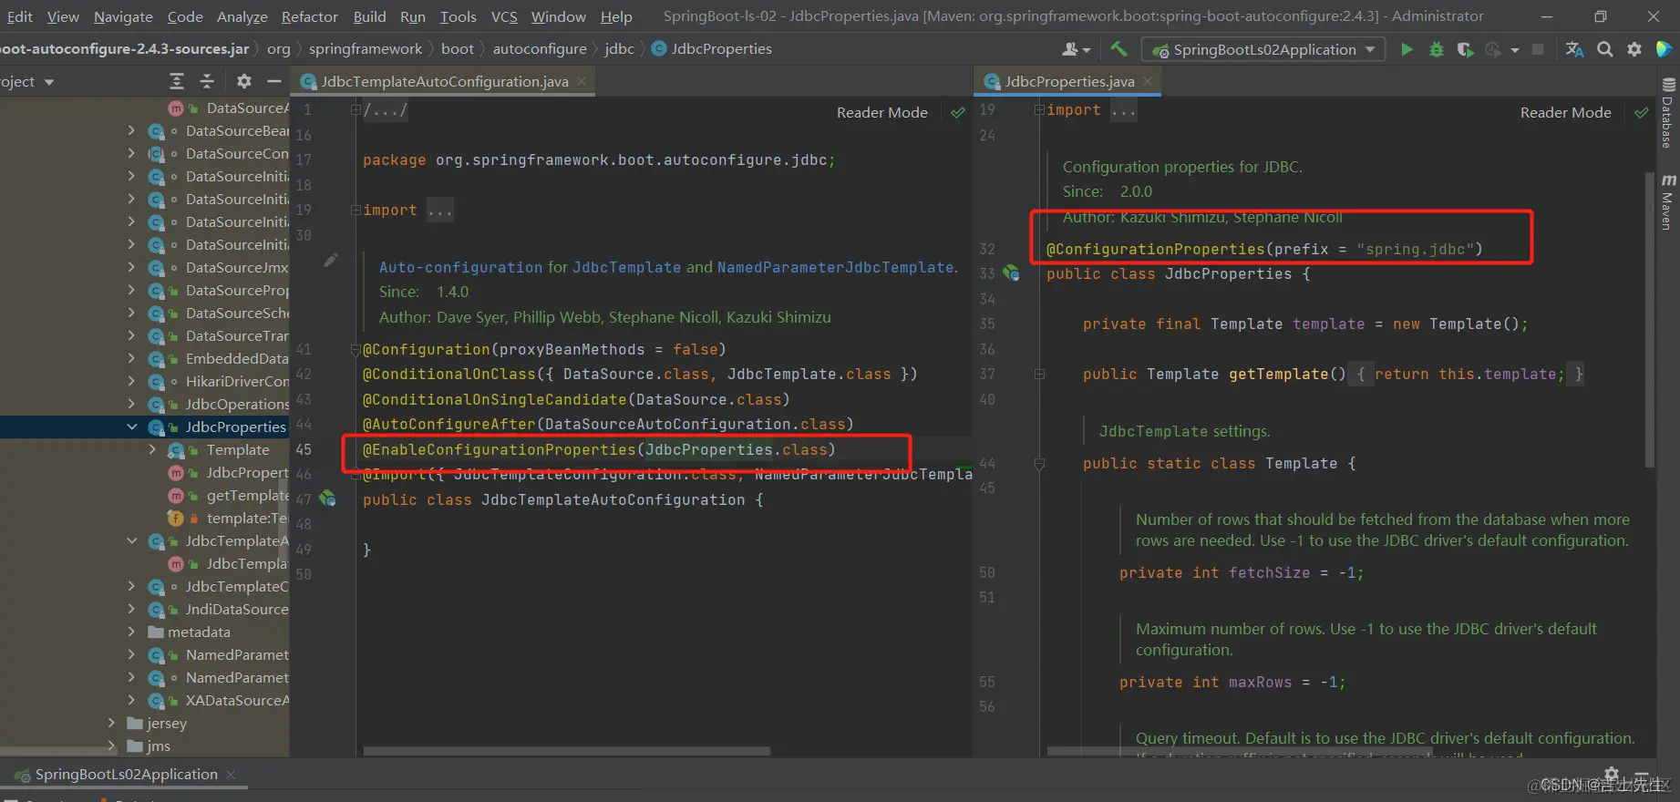Toggle Reader Mode in JdbcTemplateAutoConfiguration editor
This screenshot has height=802, width=1680.
(881, 112)
